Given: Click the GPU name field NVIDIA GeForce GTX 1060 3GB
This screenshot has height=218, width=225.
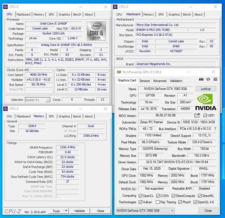Looking at the screenshot, I should tap(165, 89).
